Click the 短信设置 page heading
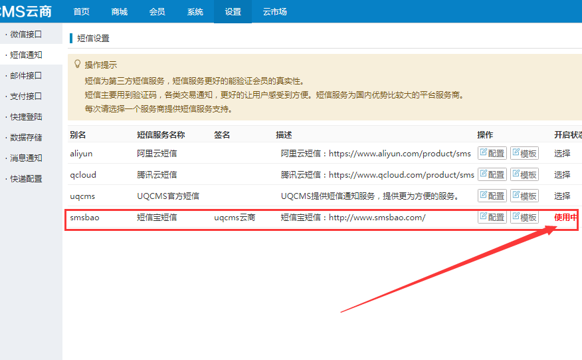The image size is (582, 360). (93, 39)
